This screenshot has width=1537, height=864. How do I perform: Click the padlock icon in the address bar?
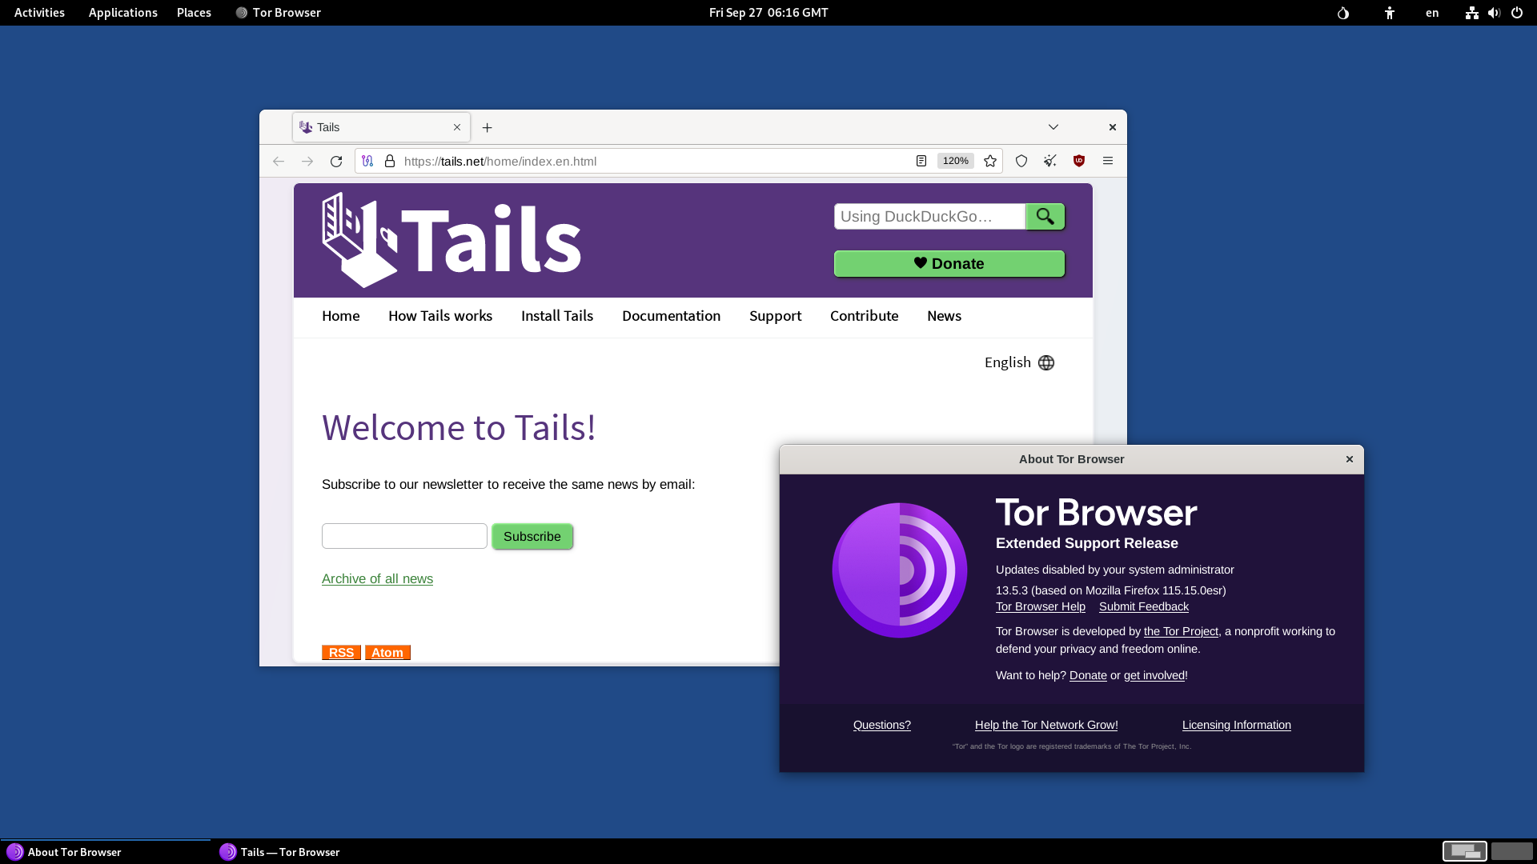pyautogui.click(x=390, y=161)
